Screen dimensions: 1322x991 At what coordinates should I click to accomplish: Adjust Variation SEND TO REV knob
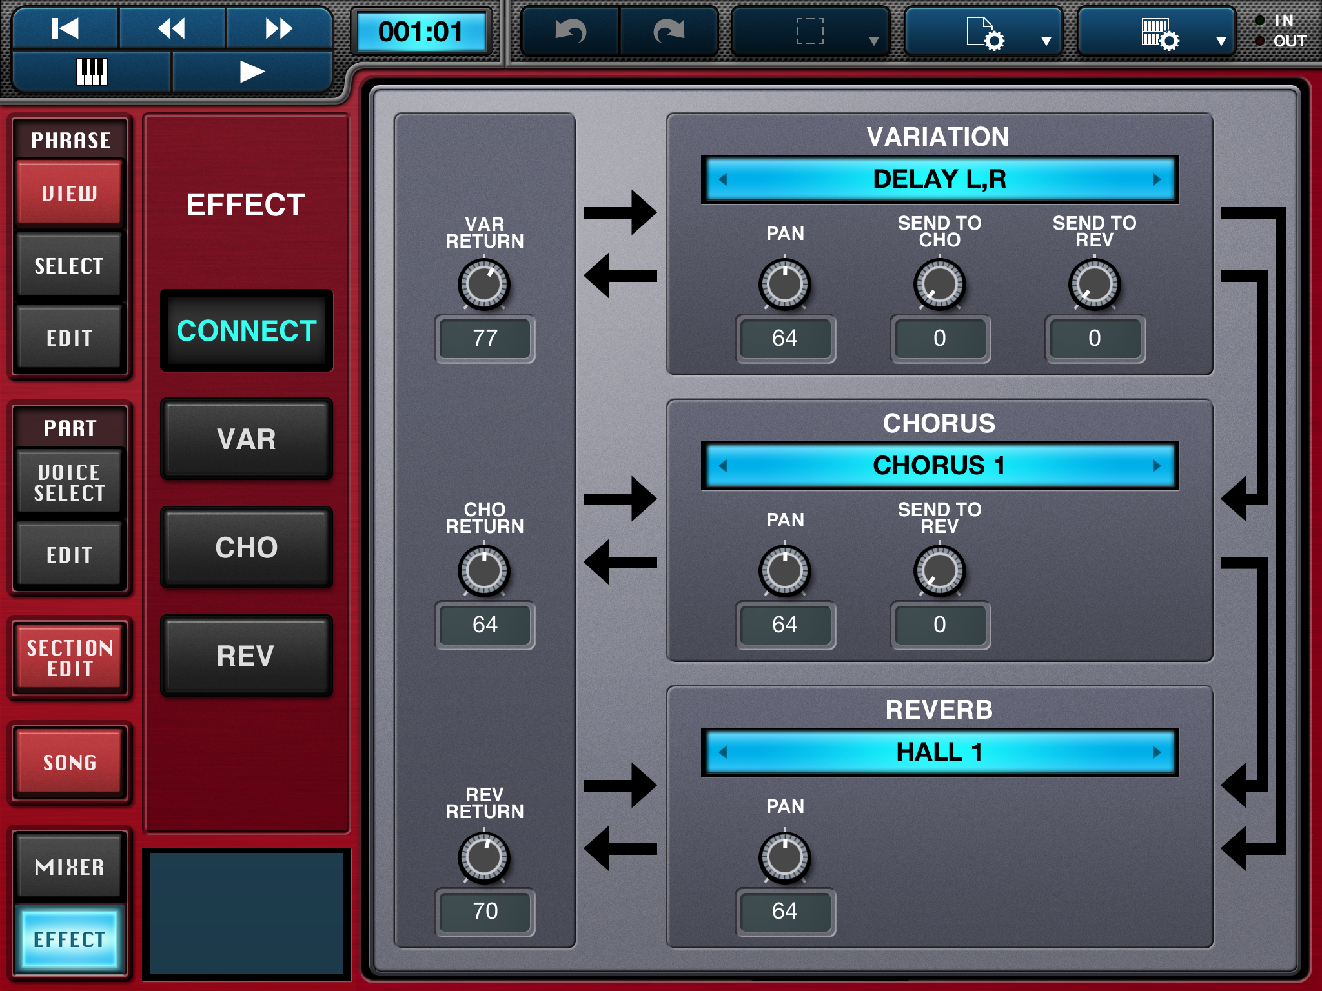pos(1095,284)
